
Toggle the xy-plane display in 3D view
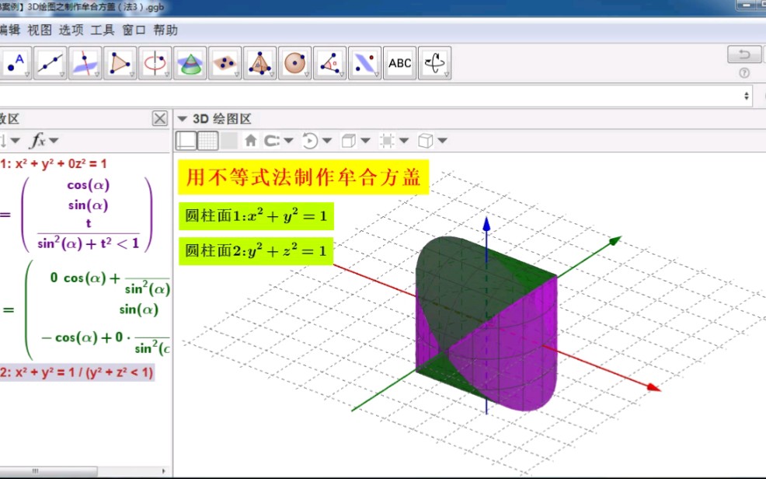(x=231, y=141)
